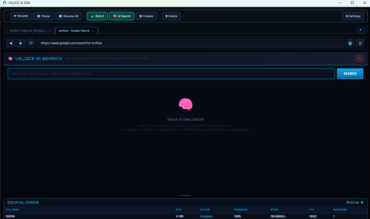Minimize the Veloce AI IDM window
370x219 pixels.
340,3
